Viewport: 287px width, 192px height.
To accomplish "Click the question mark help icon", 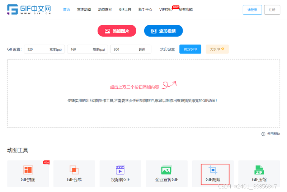I will click(x=263, y=134).
